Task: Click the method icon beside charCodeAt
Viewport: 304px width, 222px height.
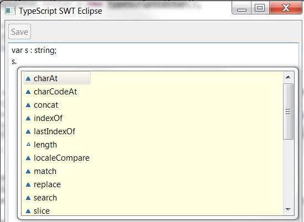Action: (x=28, y=92)
